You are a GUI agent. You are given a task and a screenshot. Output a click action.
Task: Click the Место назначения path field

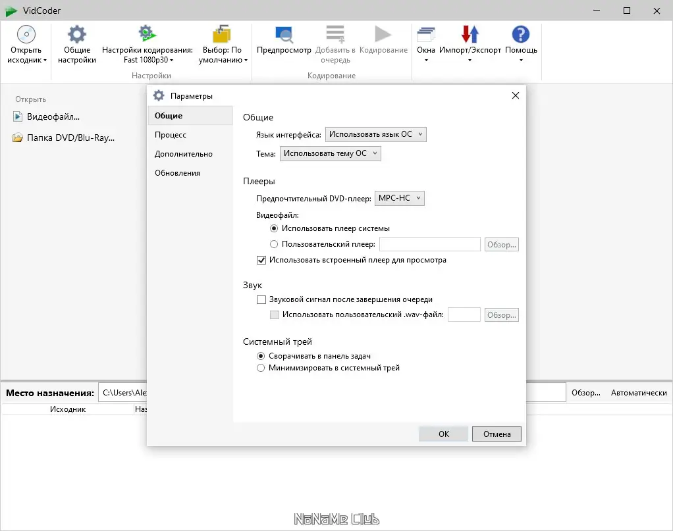tap(332, 392)
